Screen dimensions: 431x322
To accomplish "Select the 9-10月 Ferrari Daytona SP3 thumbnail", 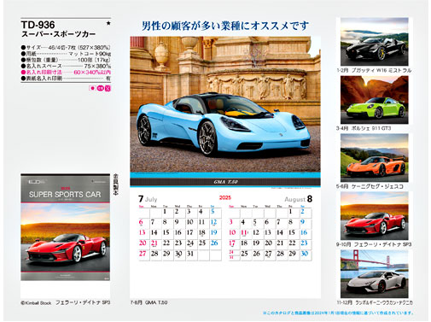I will (375, 216).
